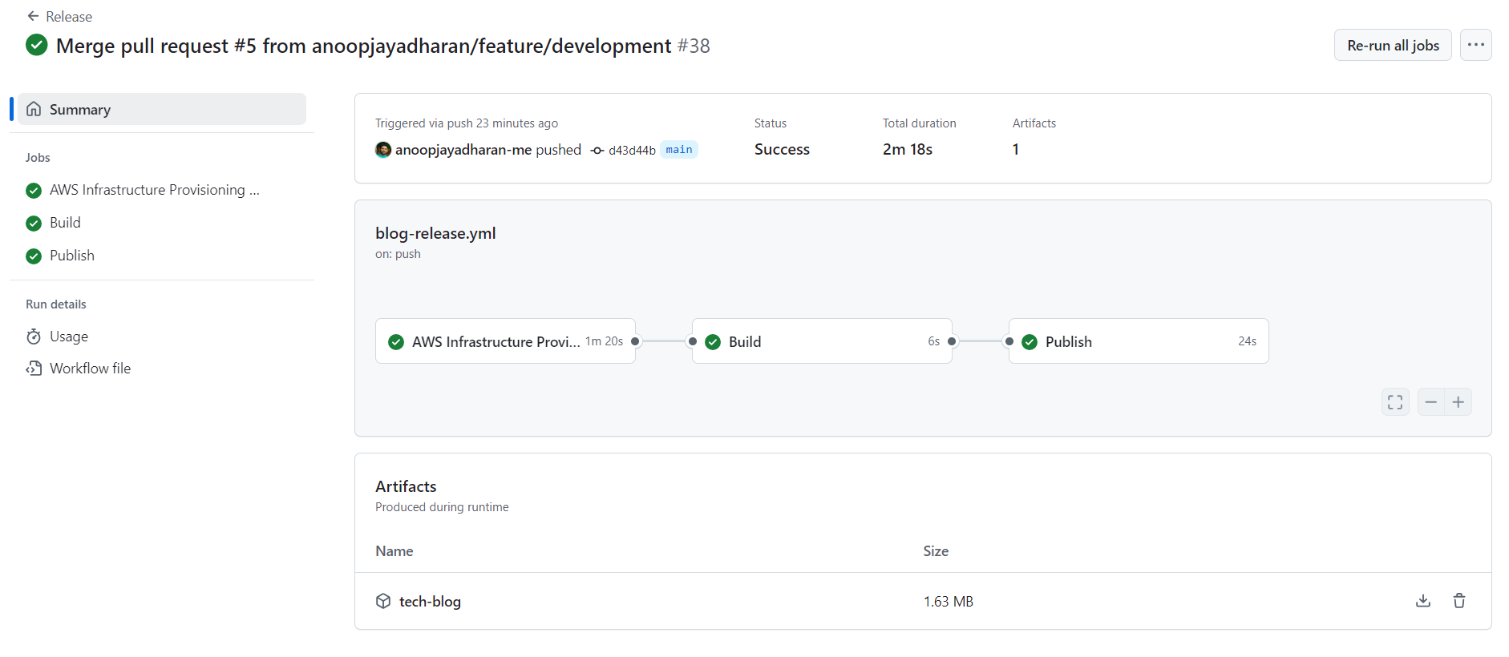Click green check beside sidebar Build job
This screenshot has width=1509, height=657.
point(34,224)
